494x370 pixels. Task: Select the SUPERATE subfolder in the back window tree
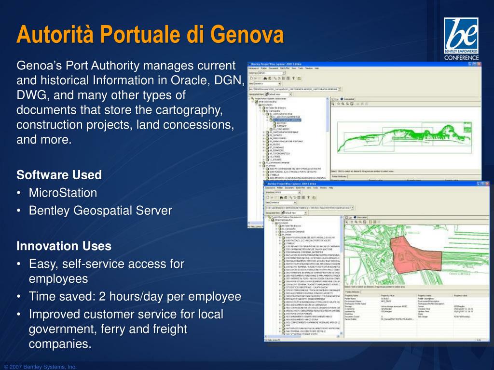[282, 126]
